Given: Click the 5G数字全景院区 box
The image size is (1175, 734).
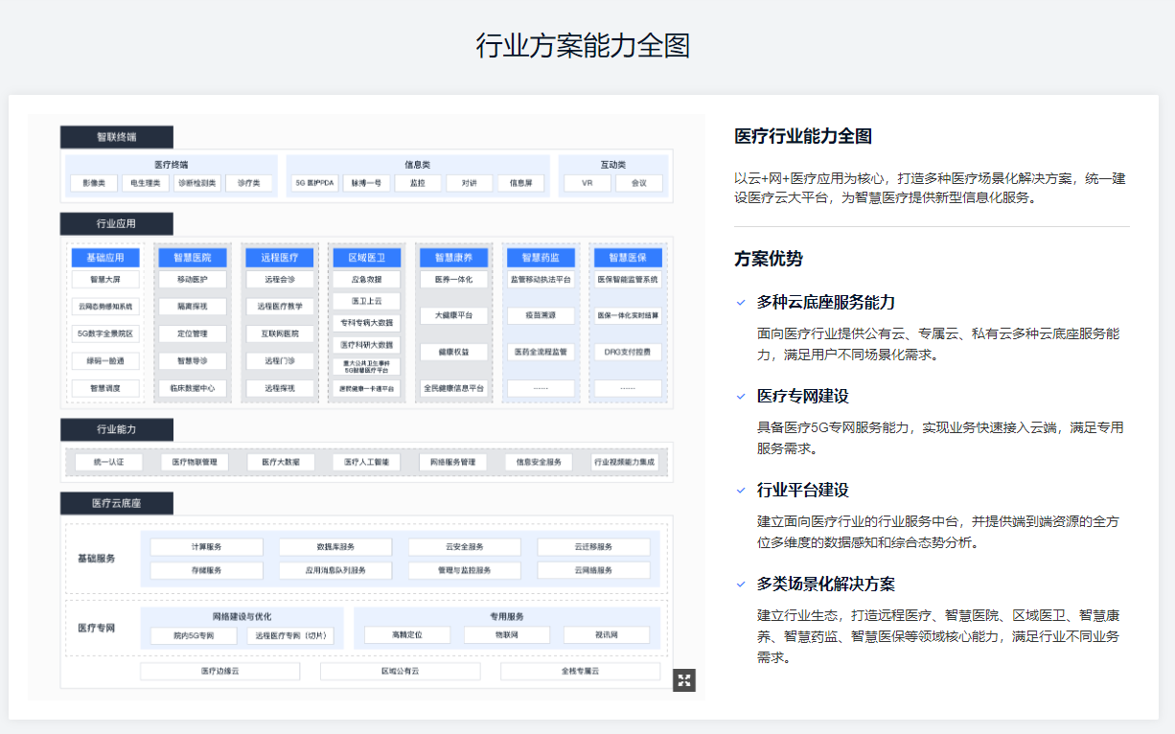Looking at the screenshot, I should (x=105, y=334).
